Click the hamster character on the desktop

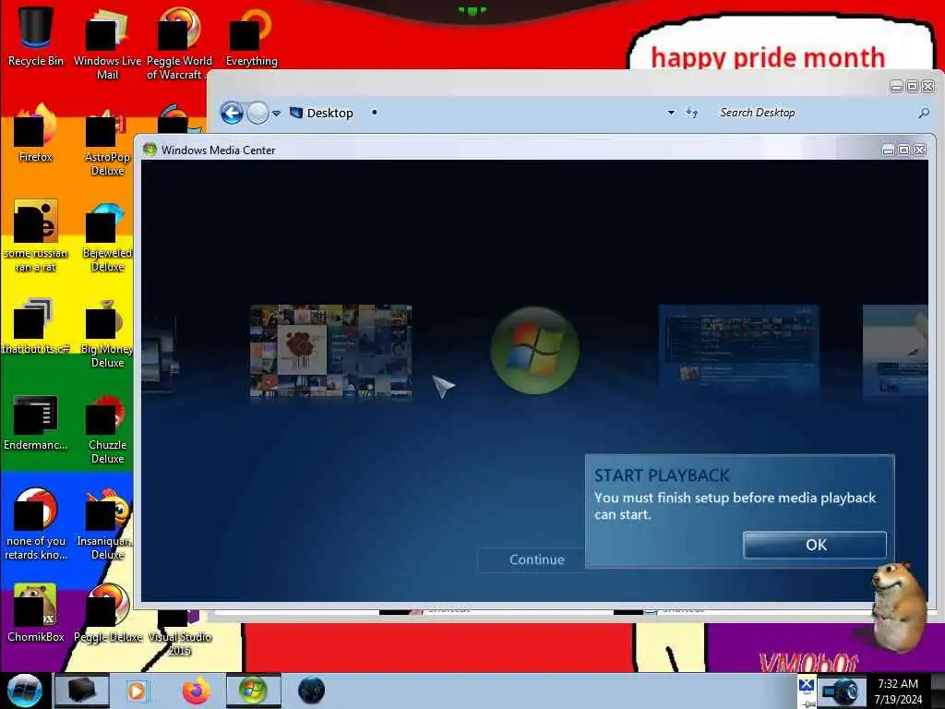pyautogui.click(x=898, y=606)
